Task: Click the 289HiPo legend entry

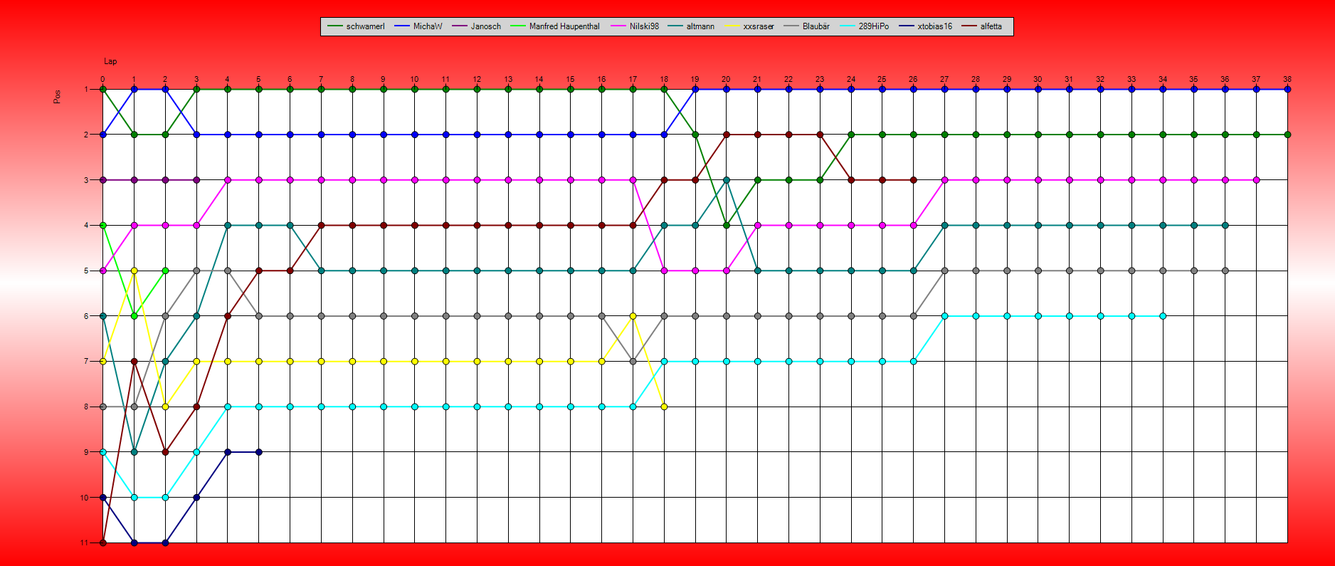Action: click(864, 26)
